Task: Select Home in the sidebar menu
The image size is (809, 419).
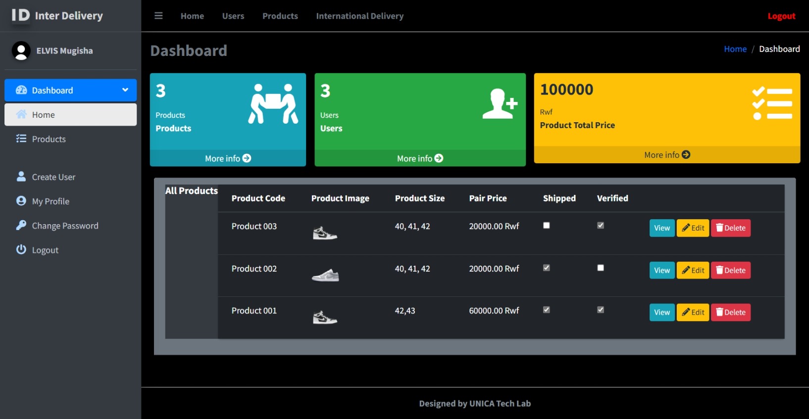Action: [x=71, y=114]
